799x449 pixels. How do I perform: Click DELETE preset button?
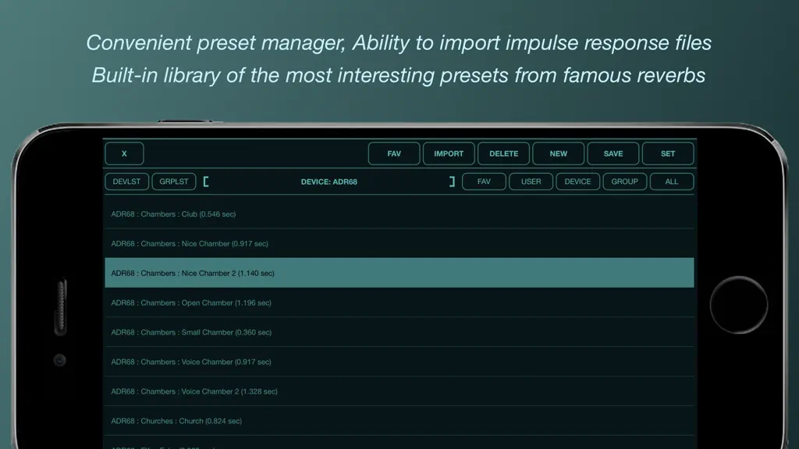[503, 154]
